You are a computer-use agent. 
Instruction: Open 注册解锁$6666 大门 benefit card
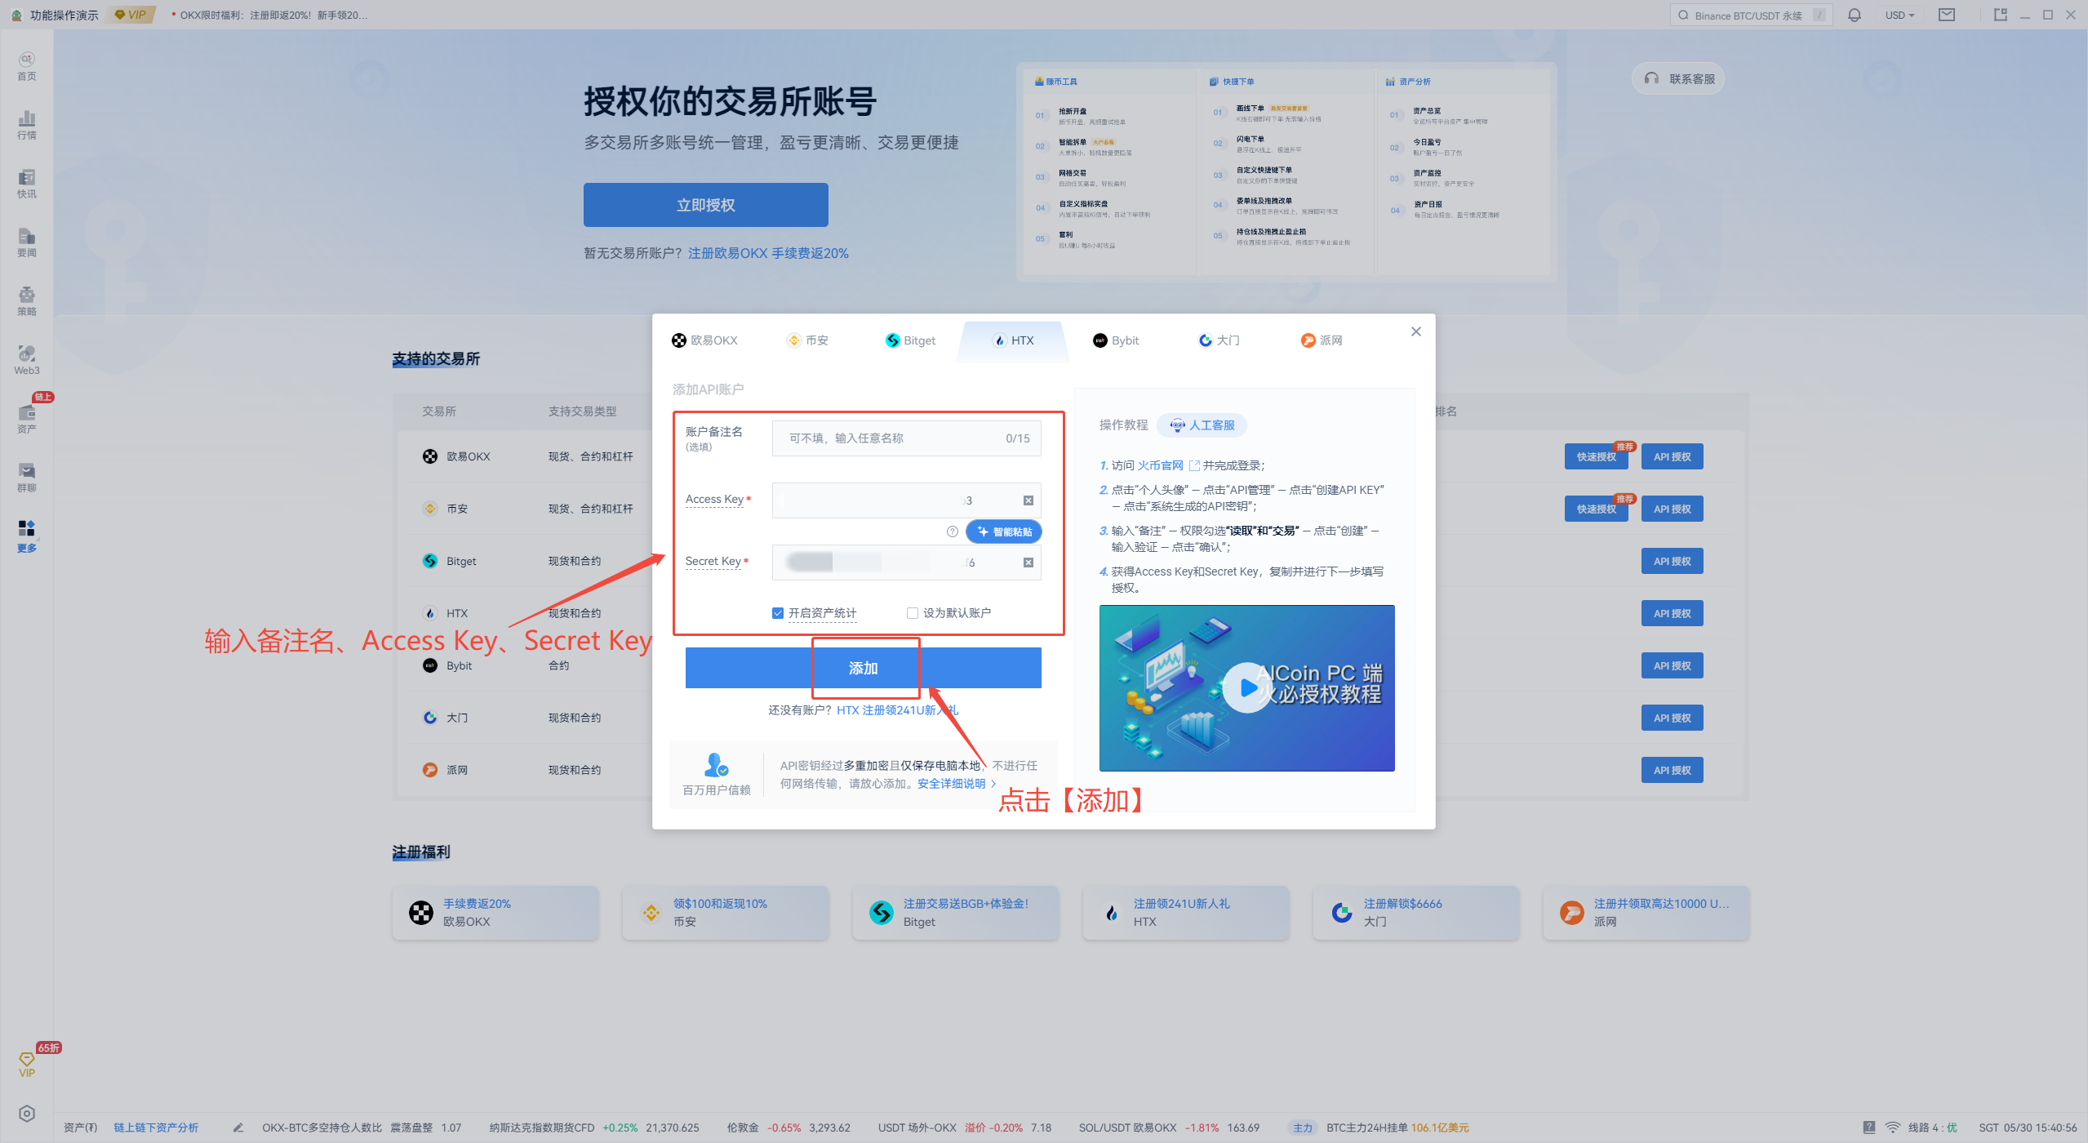1416,913
